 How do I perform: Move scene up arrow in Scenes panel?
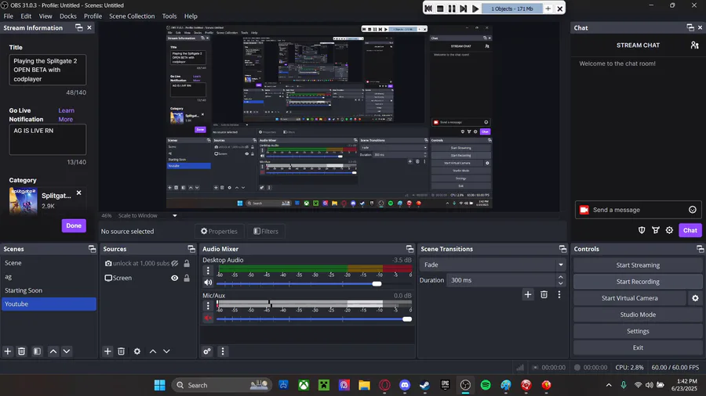[x=53, y=351]
